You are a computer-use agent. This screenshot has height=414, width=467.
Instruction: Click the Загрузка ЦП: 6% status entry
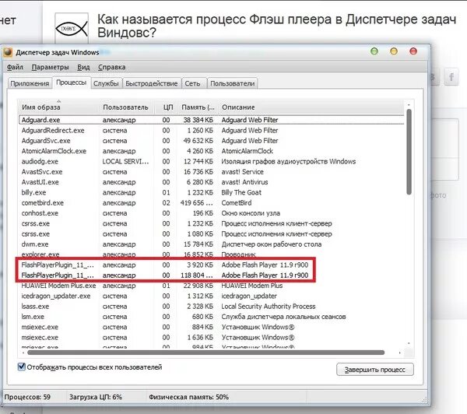tap(96, 397)
